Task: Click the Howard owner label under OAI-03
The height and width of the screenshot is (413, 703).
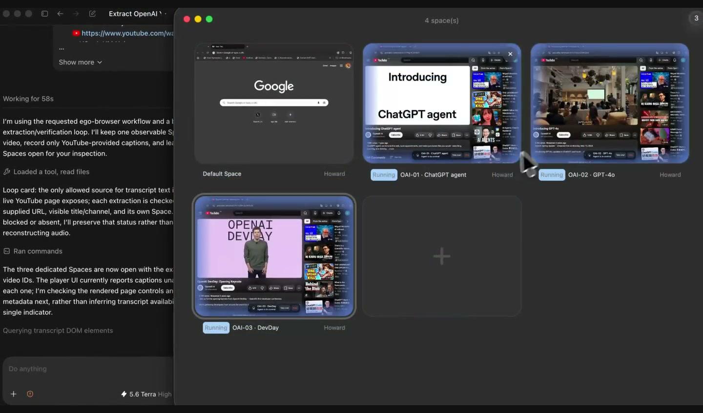Action: (x=334, y=328)
